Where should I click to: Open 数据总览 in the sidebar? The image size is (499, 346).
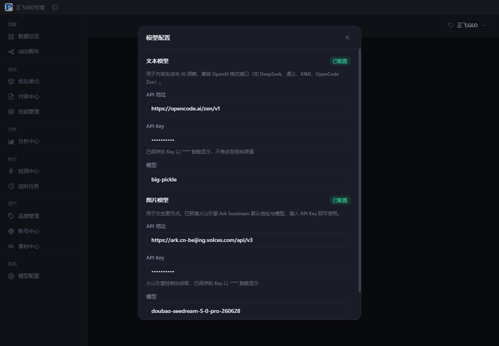pos(43,36)
